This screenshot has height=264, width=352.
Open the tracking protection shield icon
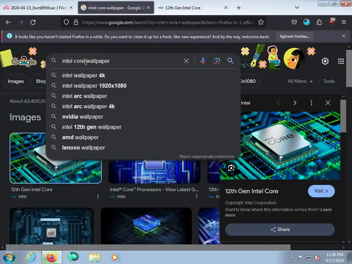pyautogui.click(x=66, y=22)
